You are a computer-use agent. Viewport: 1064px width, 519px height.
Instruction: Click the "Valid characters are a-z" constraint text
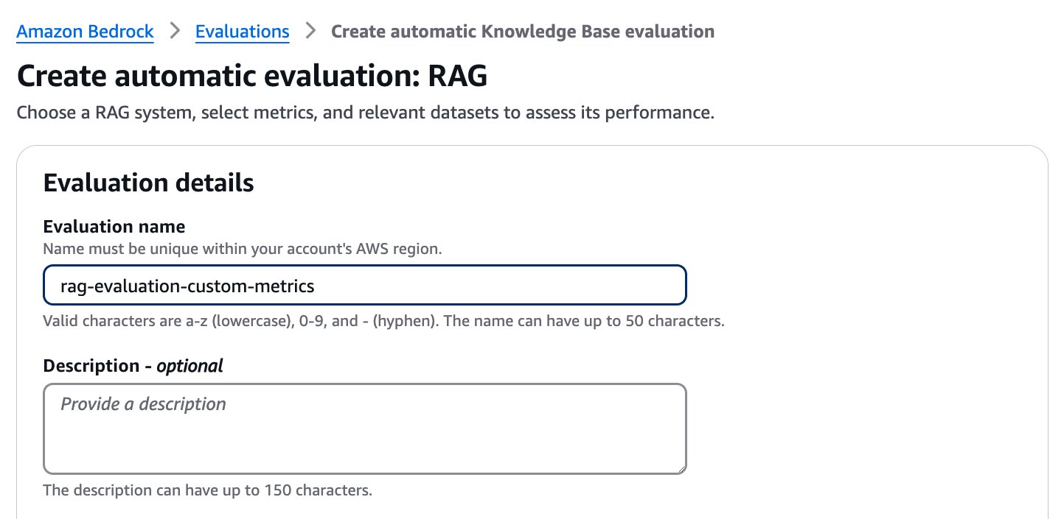pos(384,322)
